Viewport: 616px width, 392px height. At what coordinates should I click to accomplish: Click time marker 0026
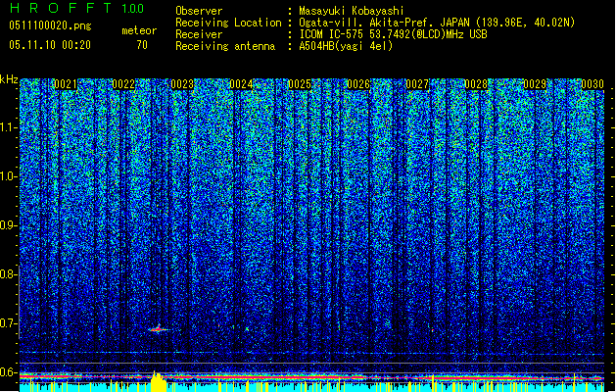point(358,84)
